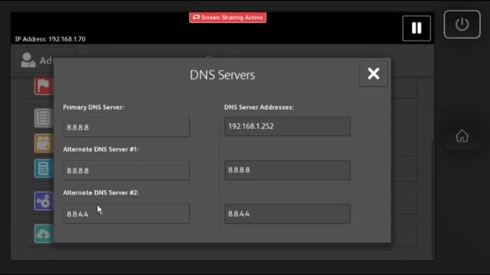Click the DNS Servers dialog title
Viewport: 490px width, 275px height.
click(222, 75)
